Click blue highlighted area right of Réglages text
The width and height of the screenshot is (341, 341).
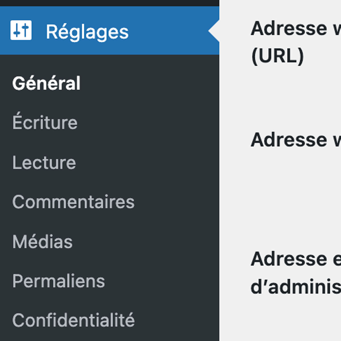[168, 31]
